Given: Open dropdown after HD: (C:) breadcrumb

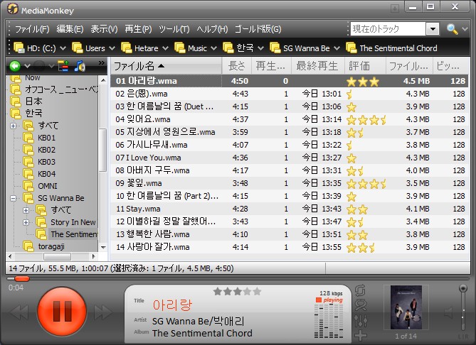Looking at the screenshot, I should [63, 48].
